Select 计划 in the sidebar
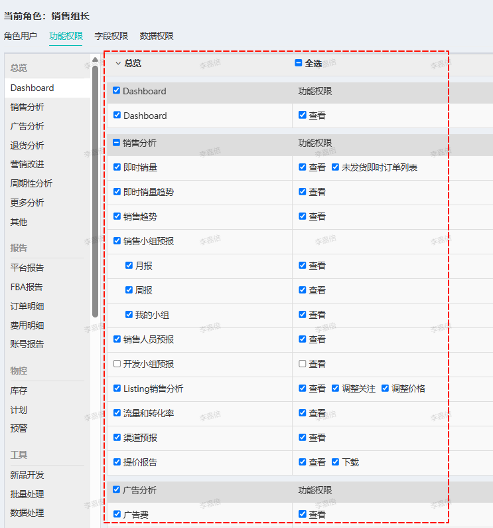This screenshot has width=493, height=528. click(19, 410)
